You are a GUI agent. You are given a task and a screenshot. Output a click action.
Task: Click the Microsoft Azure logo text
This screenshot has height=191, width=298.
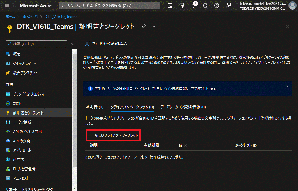click(36, 6)
